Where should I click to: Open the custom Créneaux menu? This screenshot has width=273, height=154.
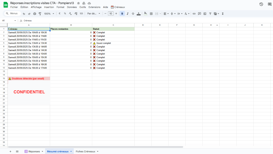(x=118, y=7)
